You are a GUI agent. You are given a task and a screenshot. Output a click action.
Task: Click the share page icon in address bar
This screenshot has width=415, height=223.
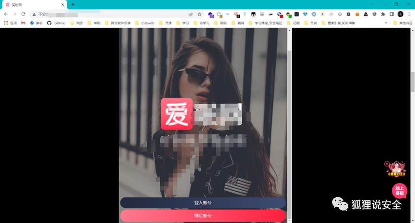tap(190, 14)
